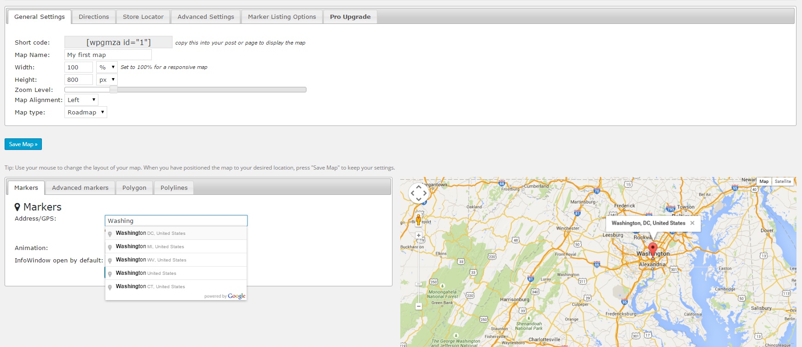Pan the map up using the arrow control
802x347 pixels.
point(419,187)
